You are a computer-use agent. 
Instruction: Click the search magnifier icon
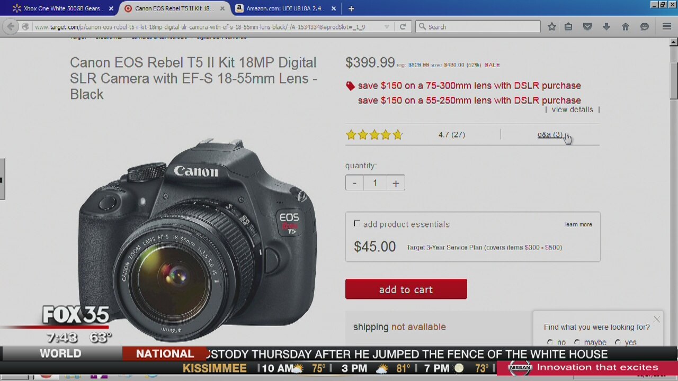422,26
